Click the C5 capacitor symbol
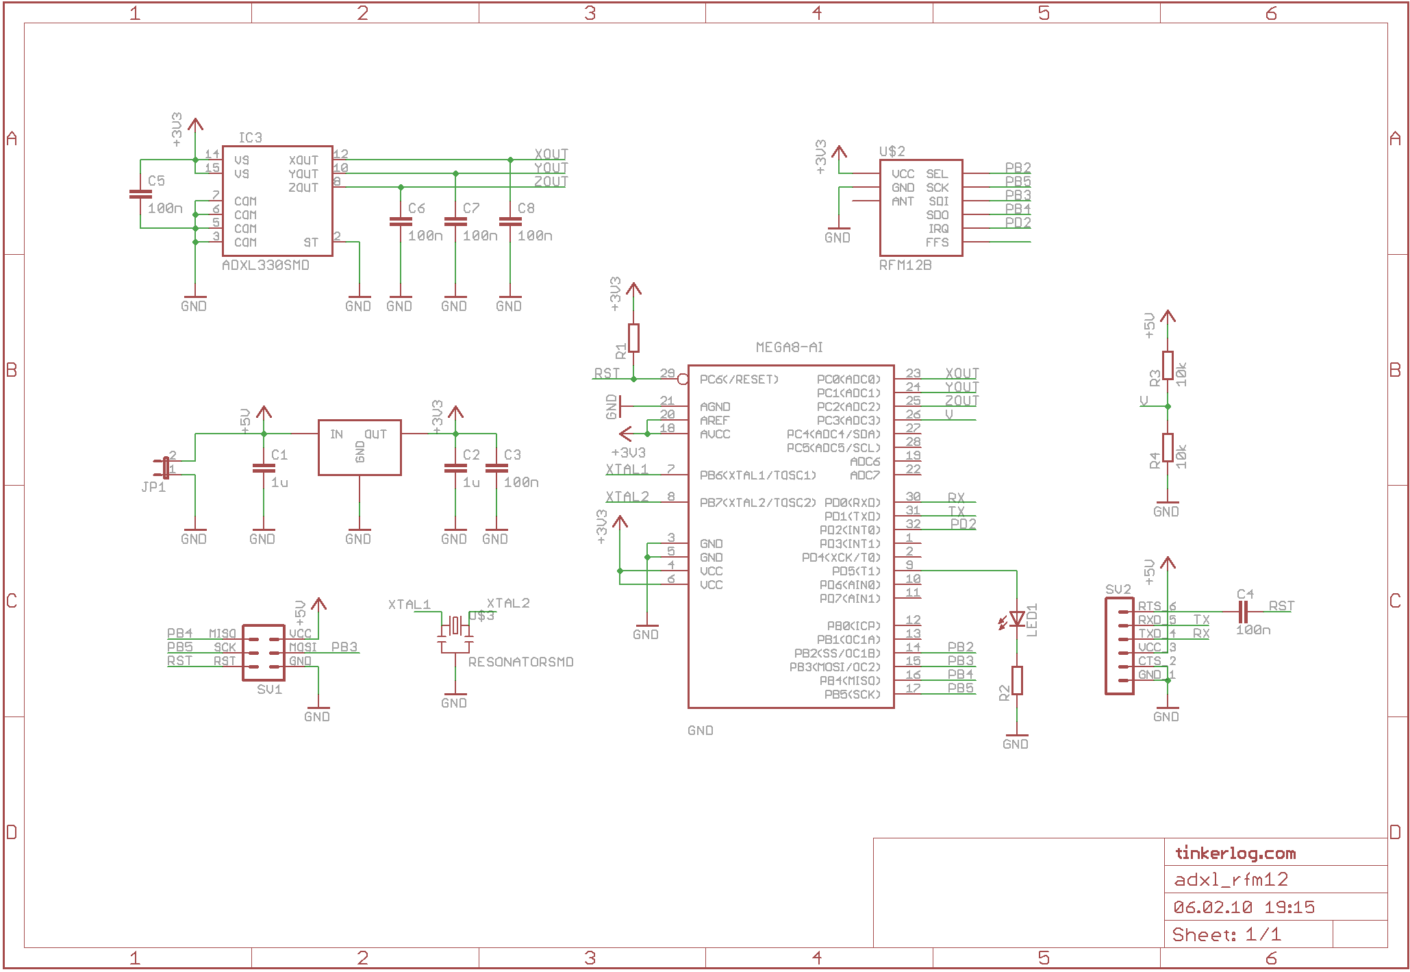This screenshot has width=1410, height=972. click(140, 195)
